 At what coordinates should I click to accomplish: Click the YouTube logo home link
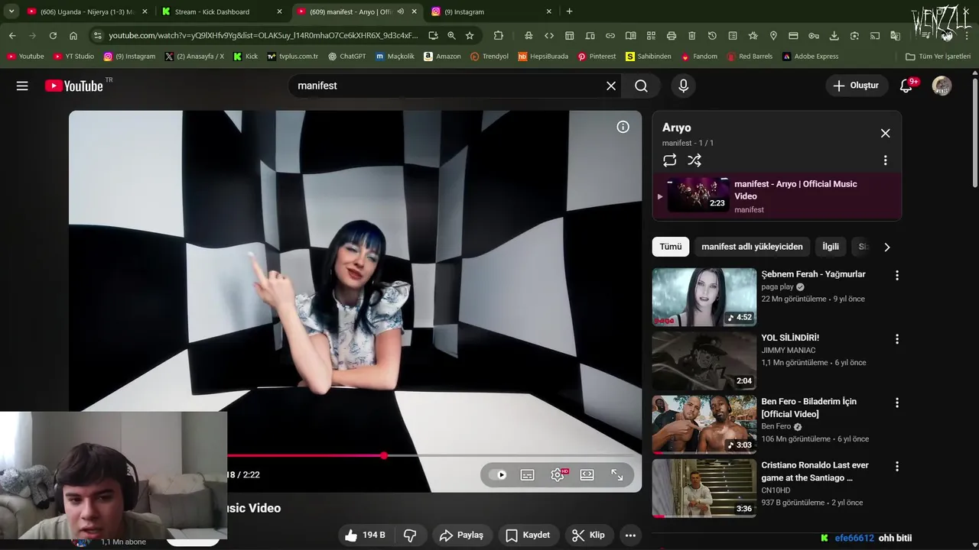pos(74,86)
